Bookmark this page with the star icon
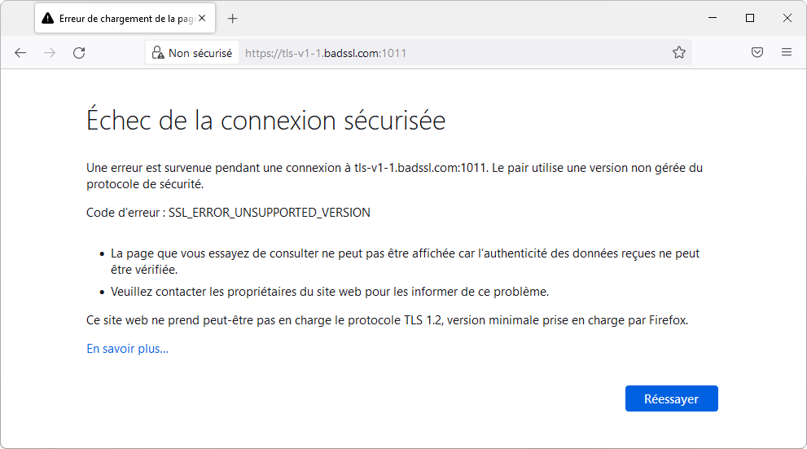The height and width of the screenshot is (449, 807). tap(678, 53)
